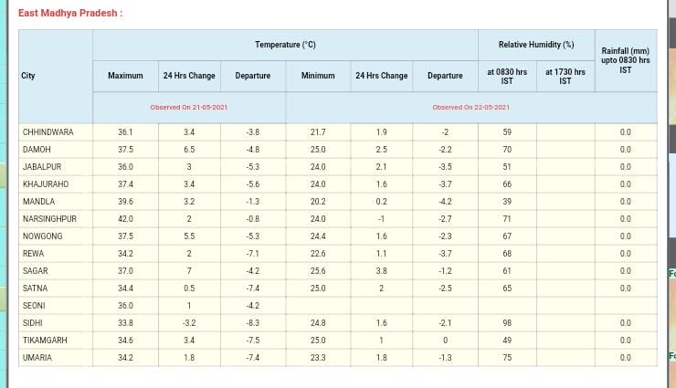
Task: Select the CHHINDWARA city row name
Action: [x=48, y=132]
